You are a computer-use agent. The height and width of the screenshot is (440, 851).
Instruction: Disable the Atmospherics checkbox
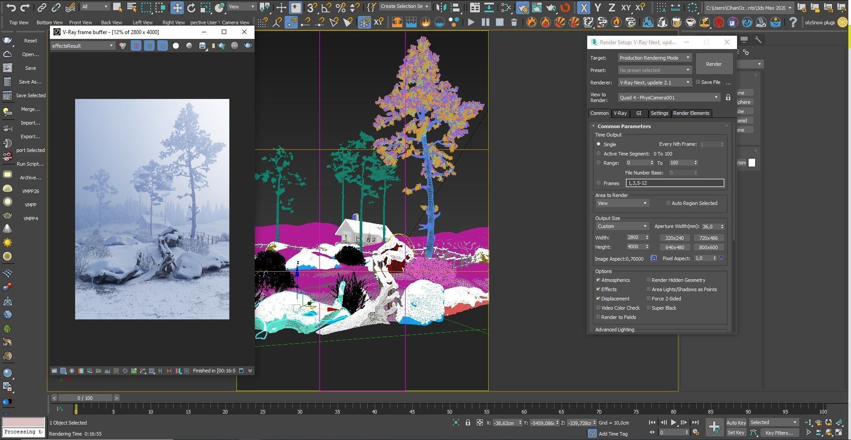[x=598, y=280]
